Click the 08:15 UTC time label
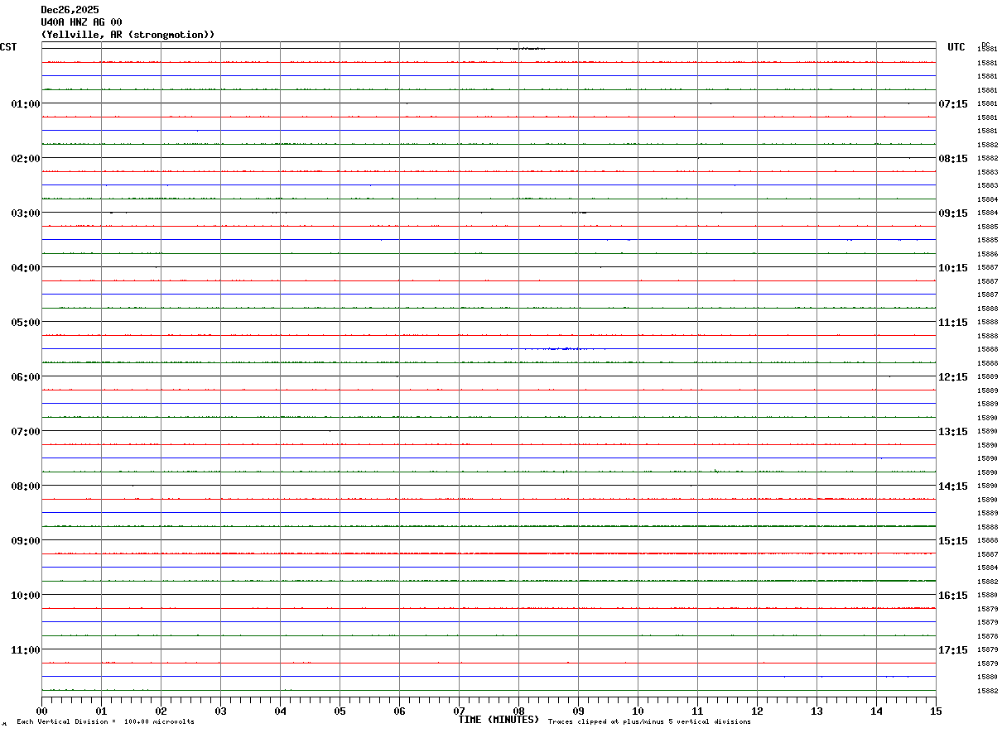This screenshot has width=1002, height=733. [x=952, y=159]
